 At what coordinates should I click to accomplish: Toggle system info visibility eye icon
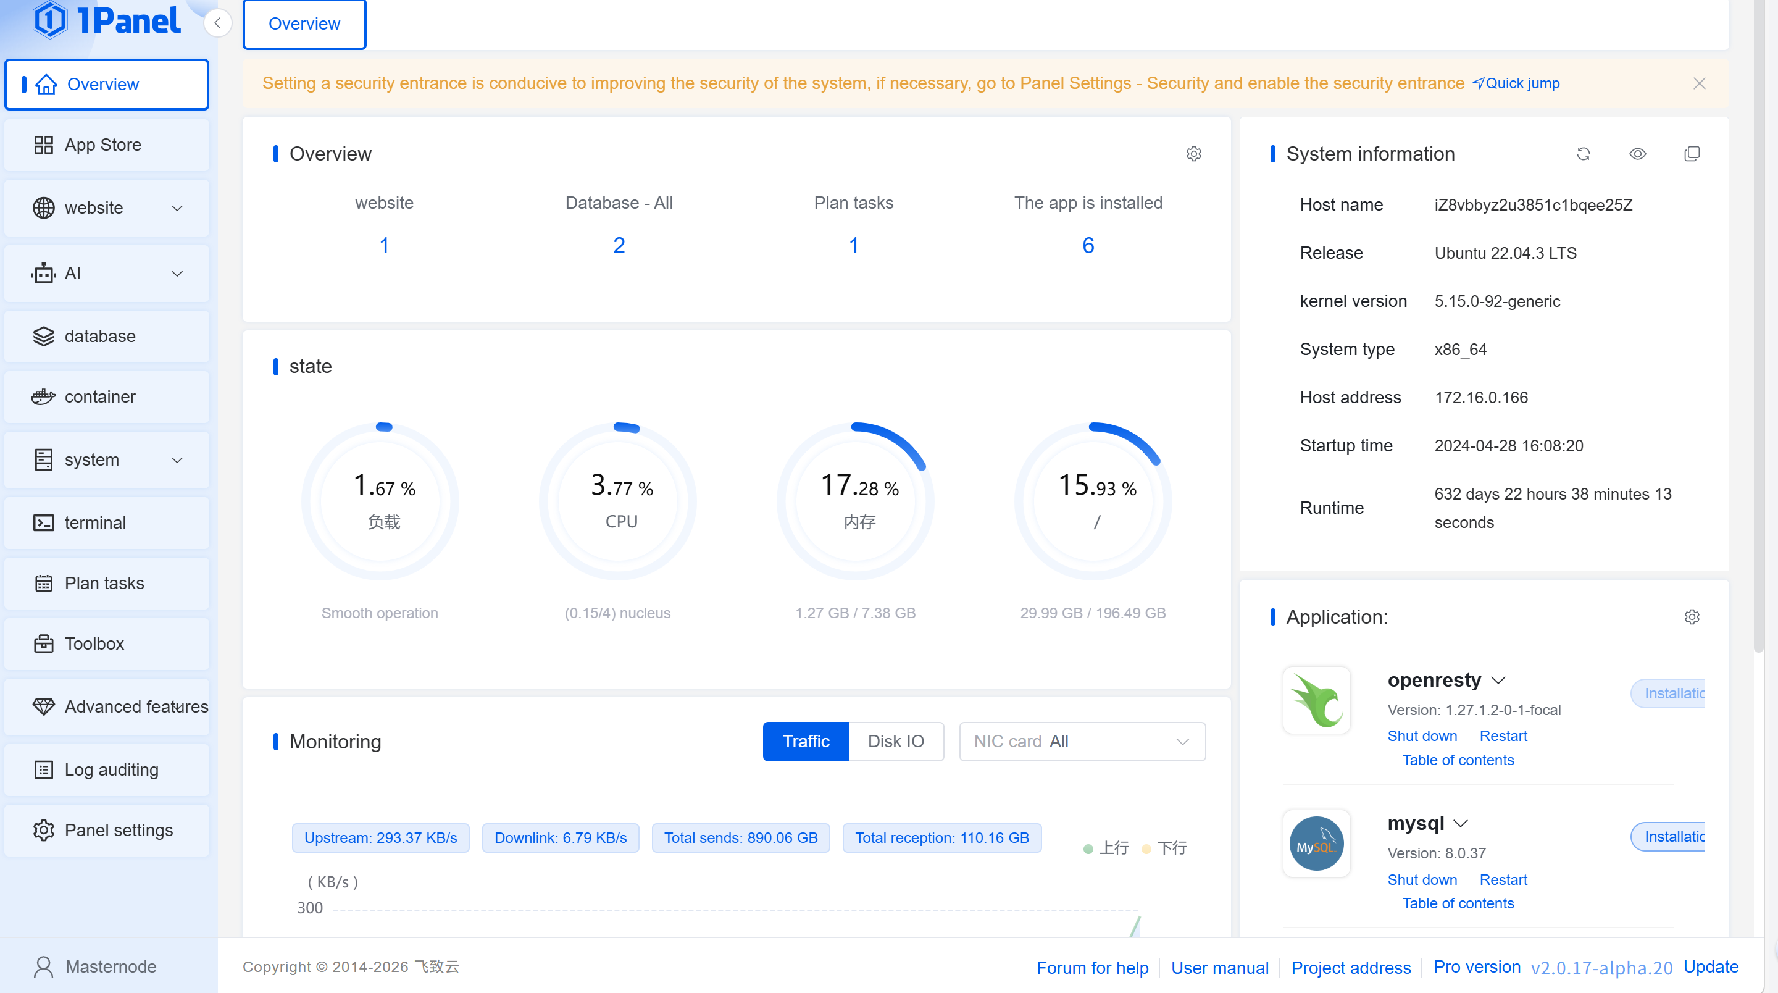coord(1637,153)
